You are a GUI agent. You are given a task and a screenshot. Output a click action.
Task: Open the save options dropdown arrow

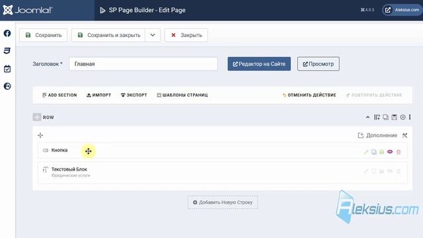tap(153, 35)
